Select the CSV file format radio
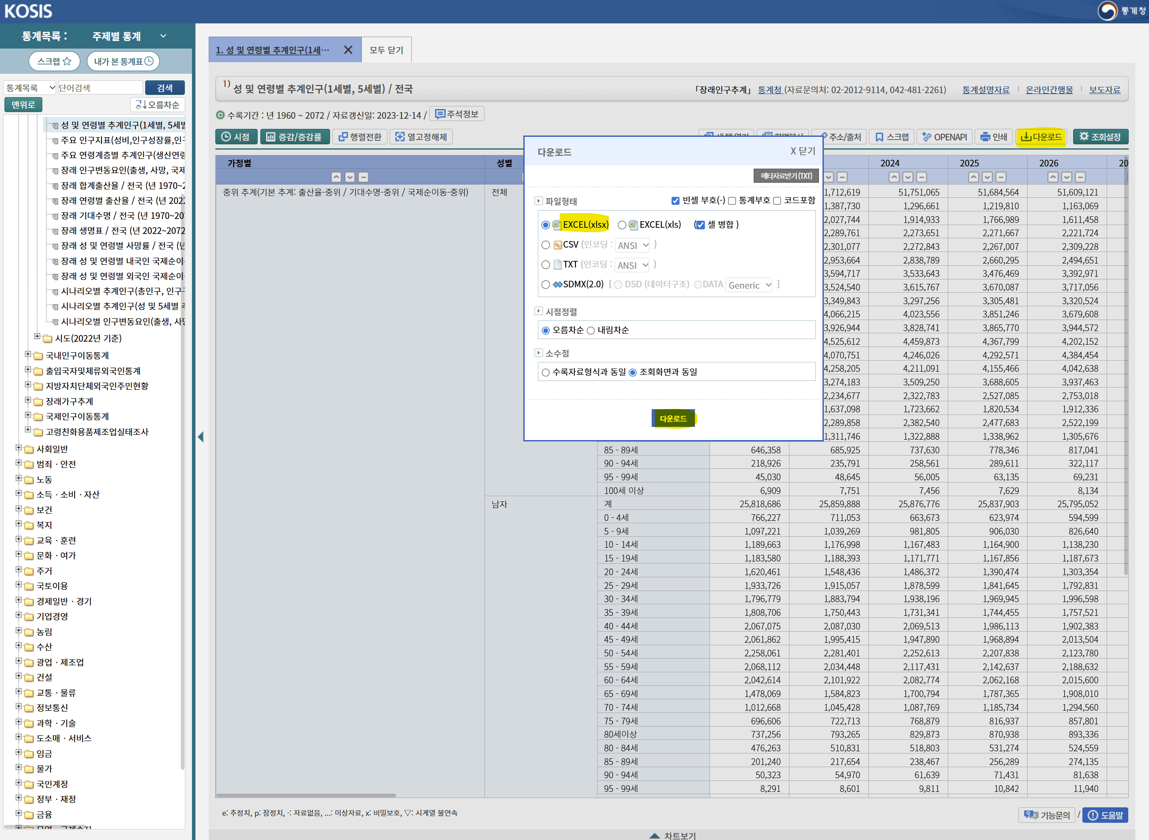The width and height of the screenshot is (1149, 840). click(x=545, y=245)
